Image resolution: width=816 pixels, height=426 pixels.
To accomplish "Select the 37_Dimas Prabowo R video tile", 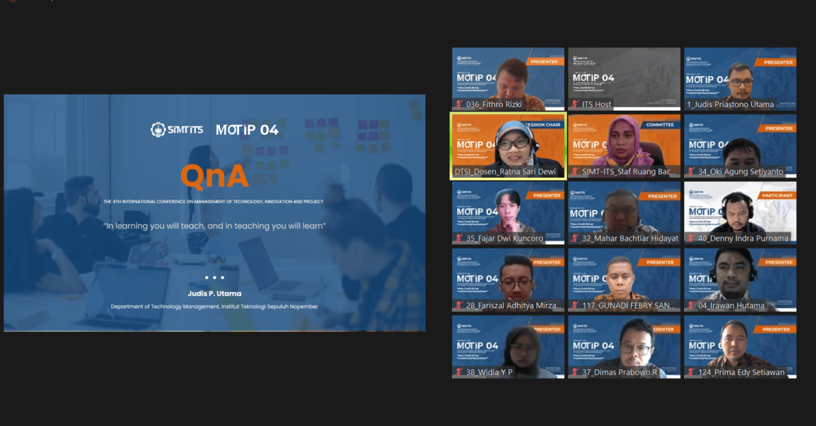I will tap(624, 346).
